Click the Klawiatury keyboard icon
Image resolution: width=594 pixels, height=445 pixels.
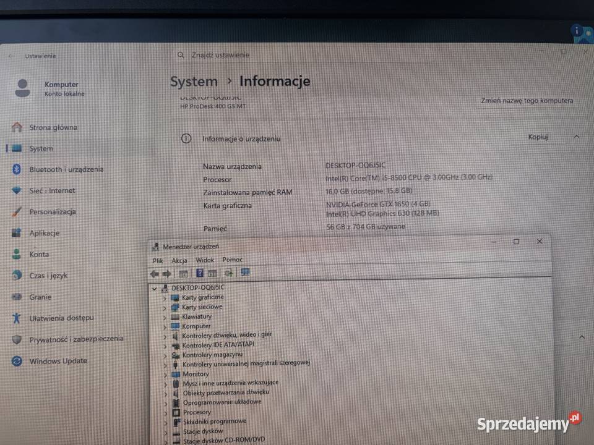[x=174, y=316]
